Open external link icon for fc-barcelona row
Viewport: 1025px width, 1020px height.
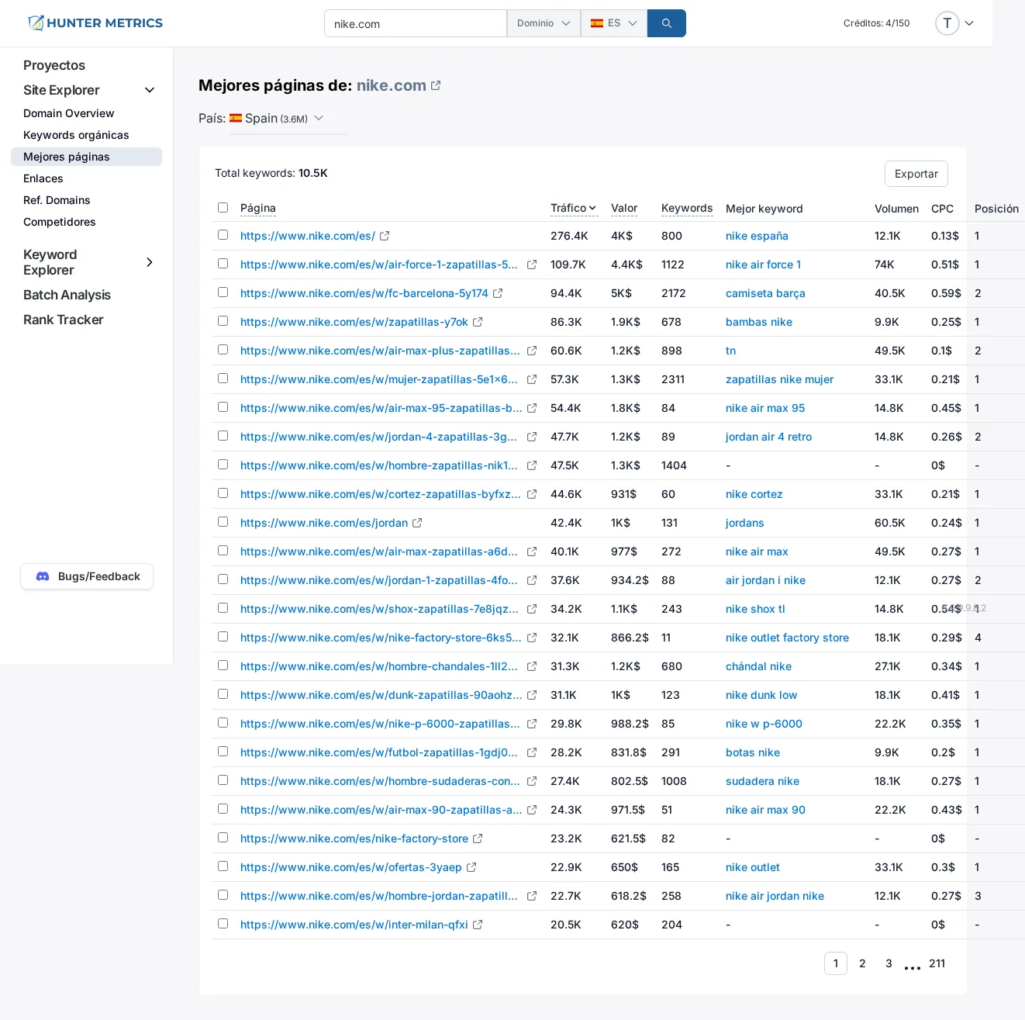[498, 293]
